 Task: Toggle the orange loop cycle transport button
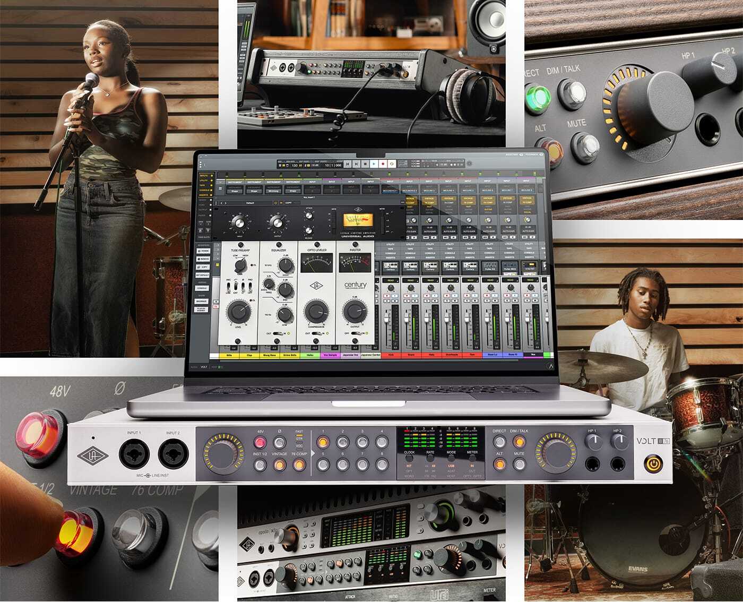(391, 165)
